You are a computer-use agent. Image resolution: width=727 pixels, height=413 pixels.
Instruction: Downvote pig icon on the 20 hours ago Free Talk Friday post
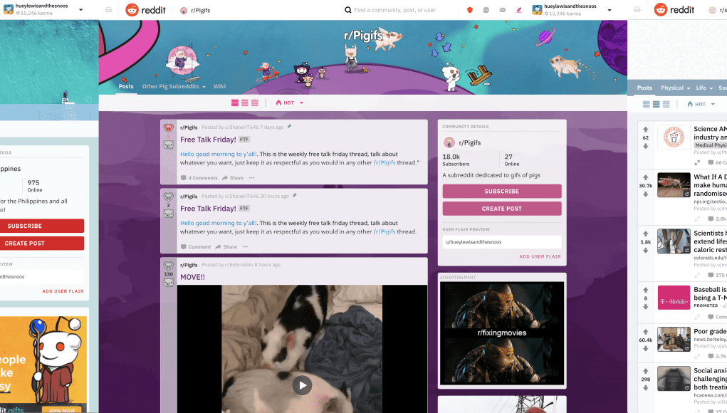168,214
